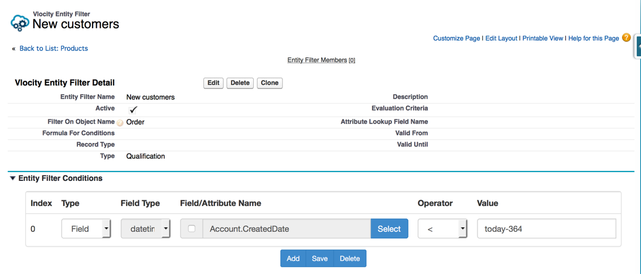Click the Operator column header
Screen dimensions: 641x274
[436, 203]
